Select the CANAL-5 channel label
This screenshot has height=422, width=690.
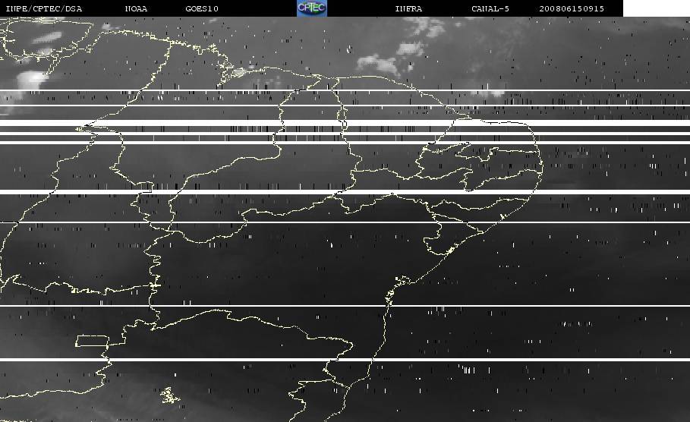(490, 9)
